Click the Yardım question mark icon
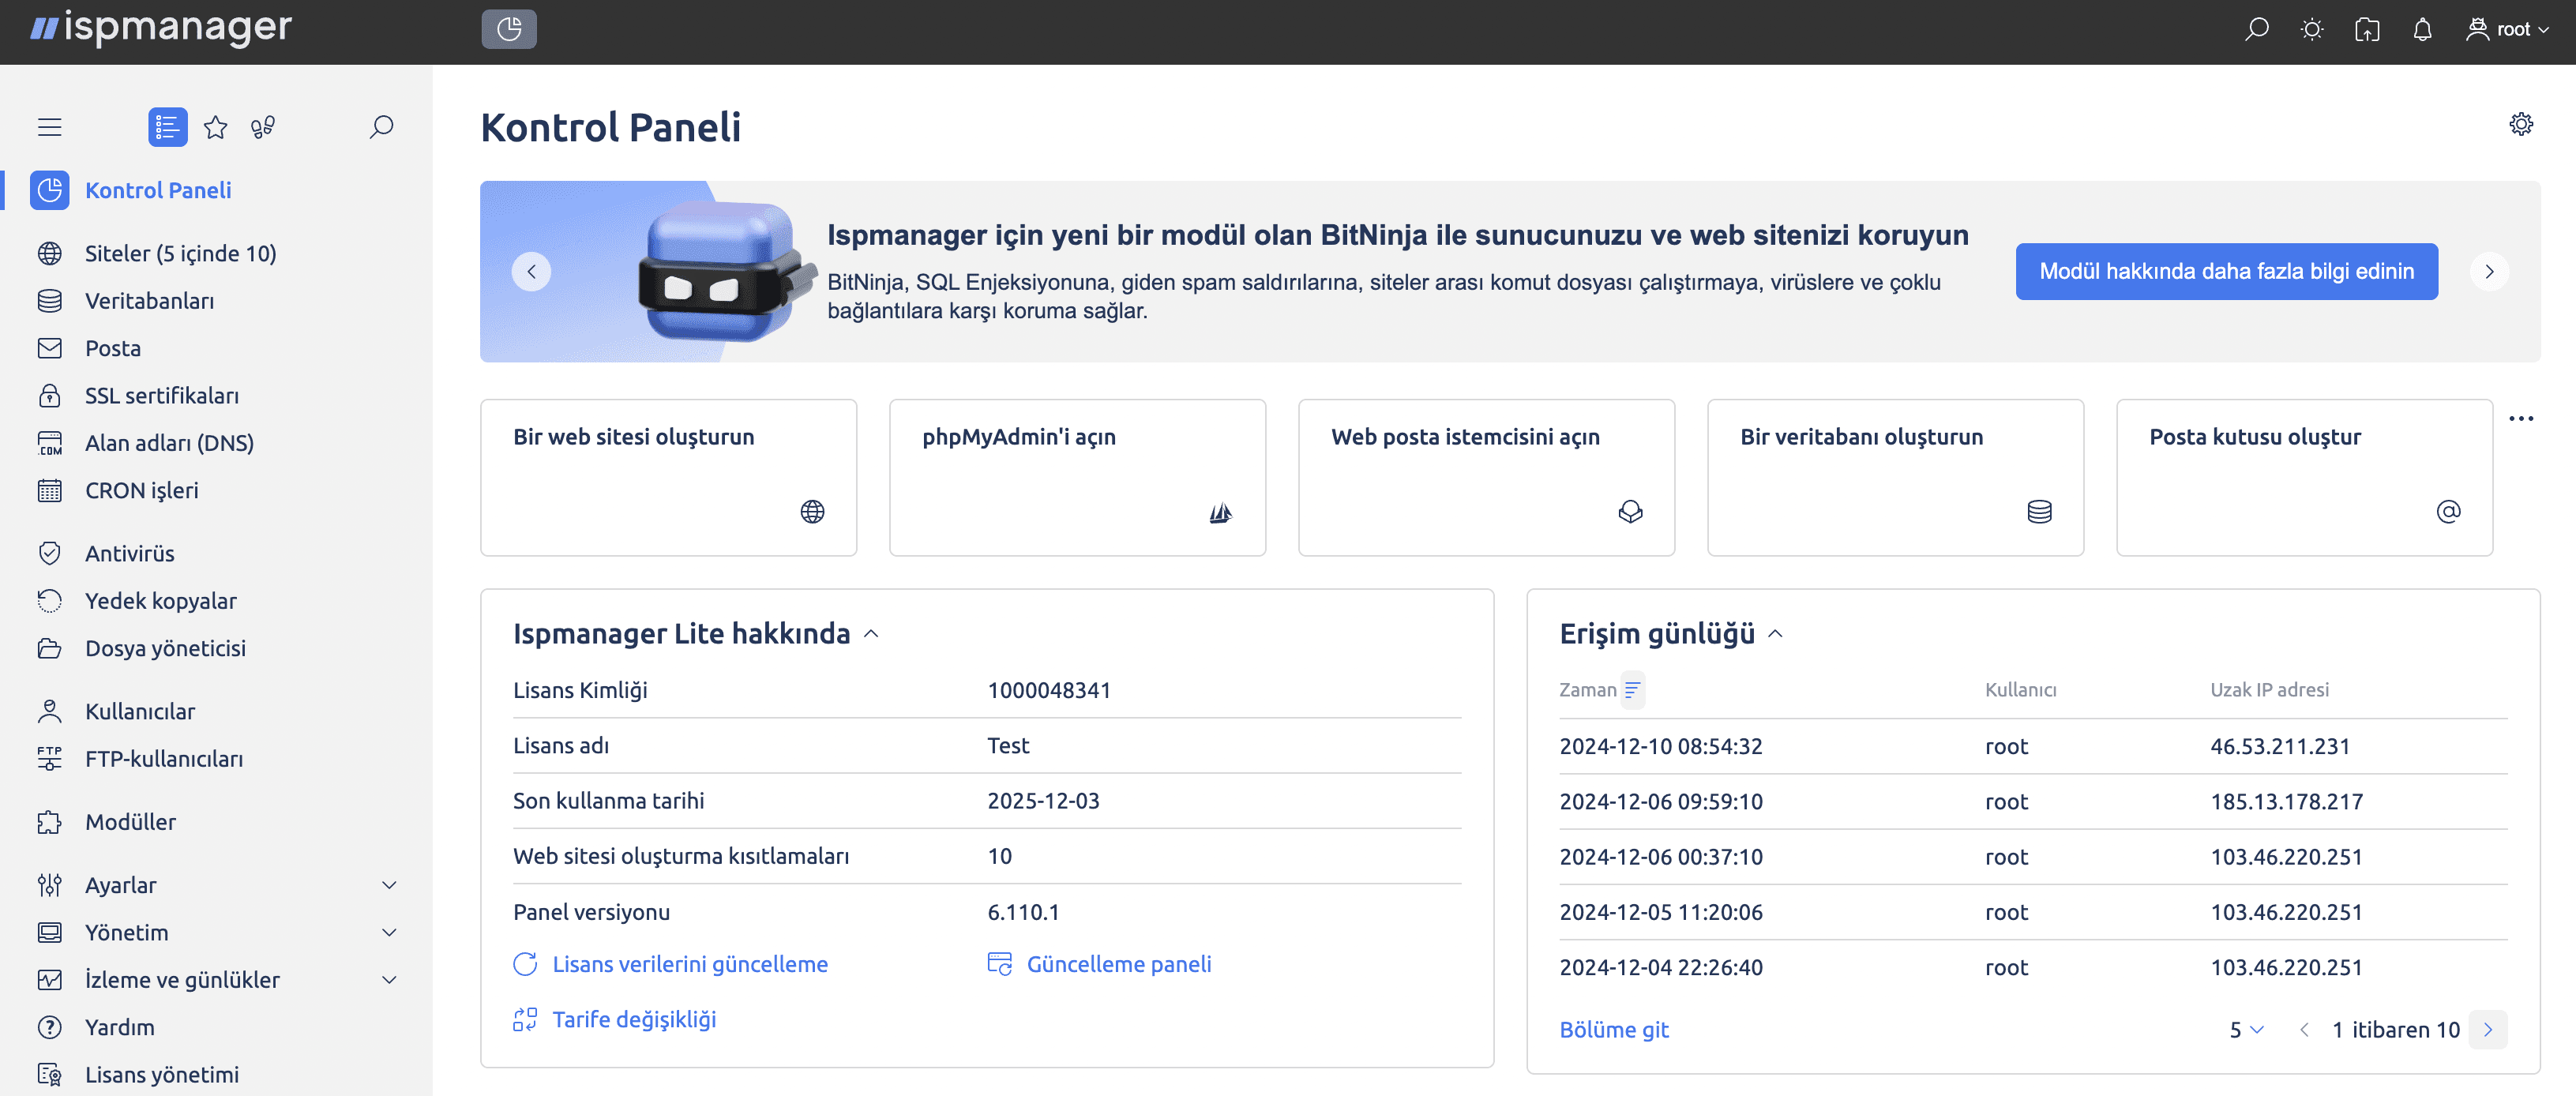 click(x=50, y=1028)
